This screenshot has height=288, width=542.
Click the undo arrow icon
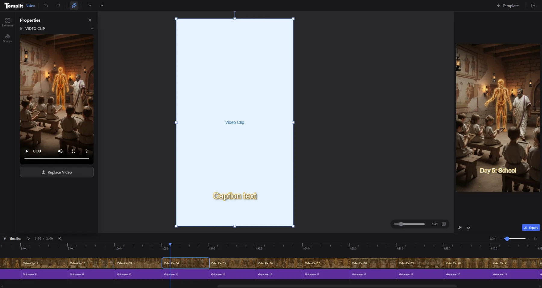coord(46,5)
